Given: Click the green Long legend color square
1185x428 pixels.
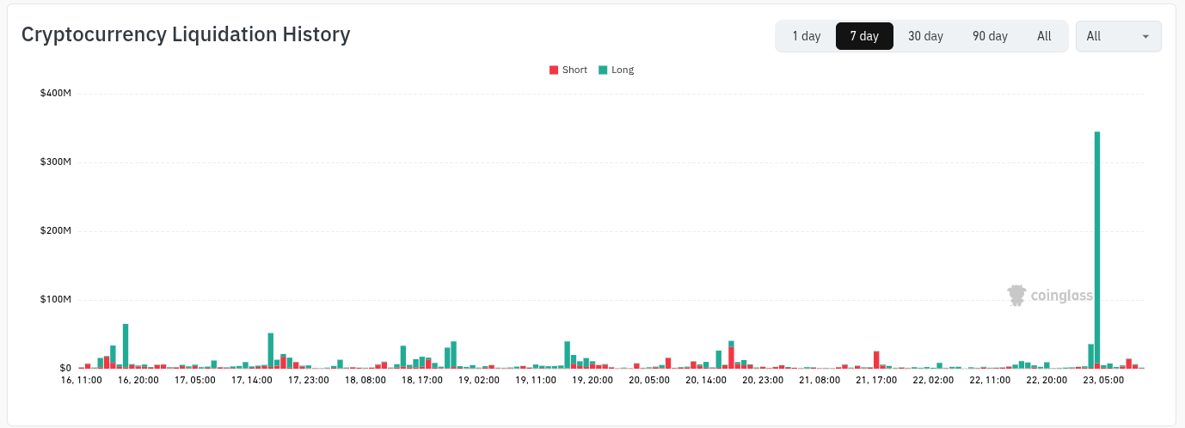Looking at the screenshot, I should click(x=603, y=70).
